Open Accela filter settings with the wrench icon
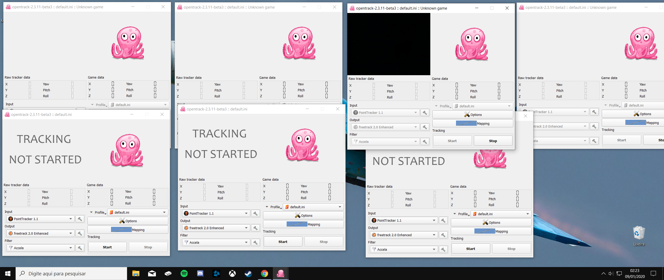Viewport: 664px width, 280px height. 80,248
